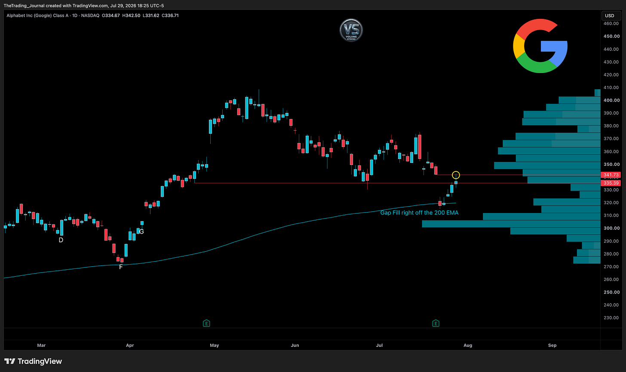The height and width of the screenshot is (372, 626).
Task: Open the TradingView logo link
Action: click(33, 361)
